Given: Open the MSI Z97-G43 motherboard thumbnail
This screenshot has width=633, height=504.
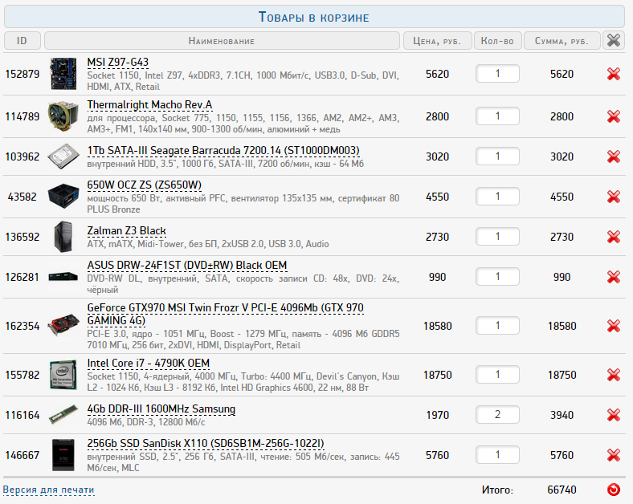Looking at the screenshot, I should click(63, 74).
